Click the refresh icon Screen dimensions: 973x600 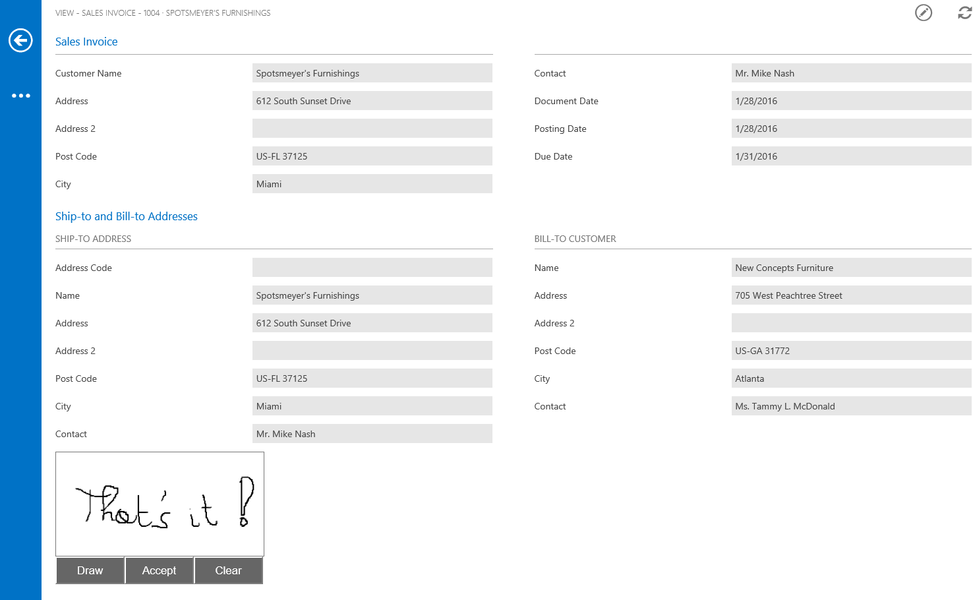click(964, 13)
